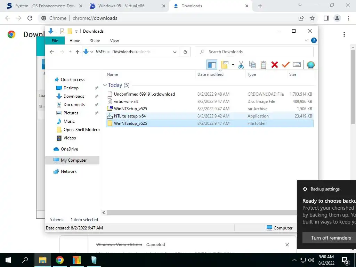356x267 pixels.
Task: Open the Chrome profile avatar
Action: point(337,18)
